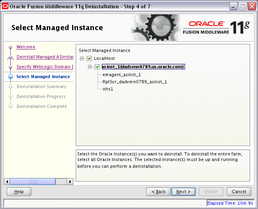
Task: Click Welcome step bullet icon
Action: click(11, 47)
